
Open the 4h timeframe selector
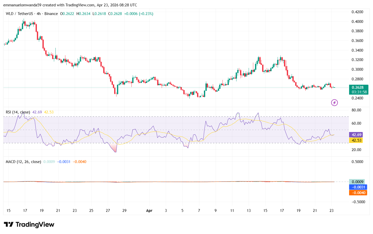coord(39,14)
